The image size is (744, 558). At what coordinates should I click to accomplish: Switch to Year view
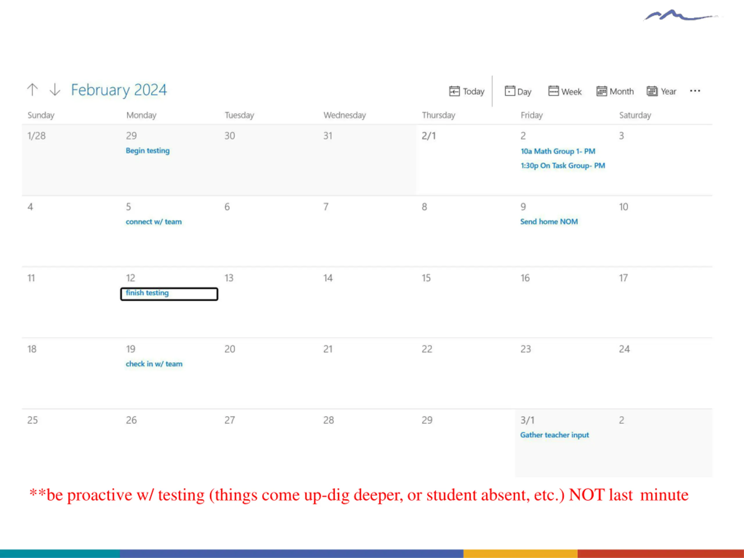tap(661, 91)
